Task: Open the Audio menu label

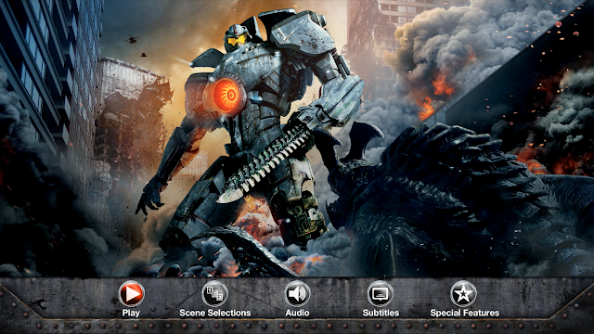Action: click(x=297, y=313)
